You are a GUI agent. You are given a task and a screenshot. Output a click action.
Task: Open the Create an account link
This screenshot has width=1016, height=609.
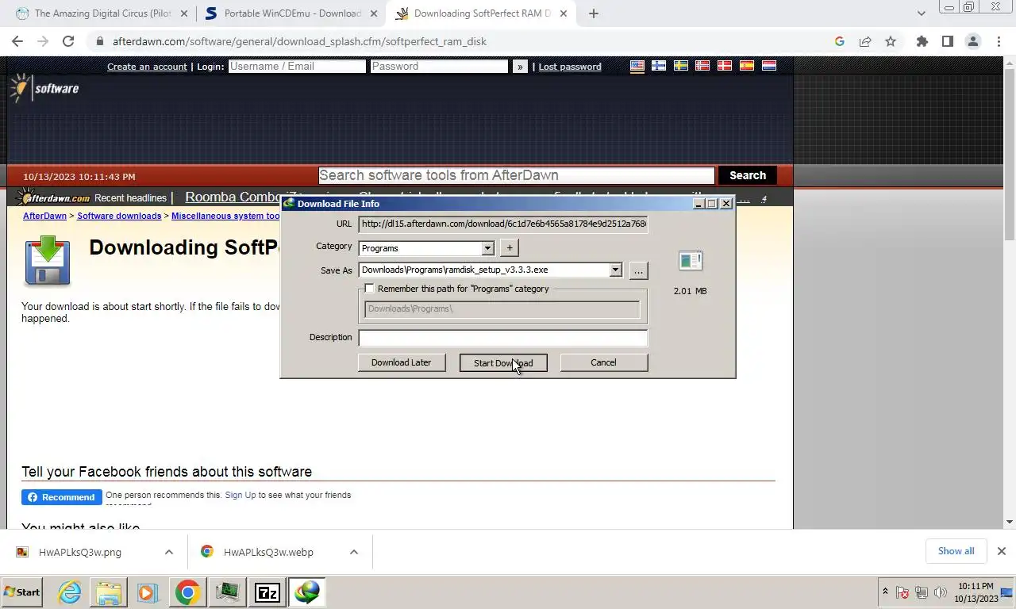pyautogui.click(x=147, y=67)
